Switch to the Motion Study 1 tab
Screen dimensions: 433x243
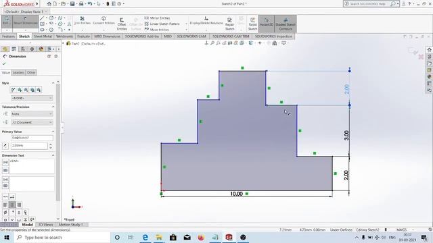[70, 225]
